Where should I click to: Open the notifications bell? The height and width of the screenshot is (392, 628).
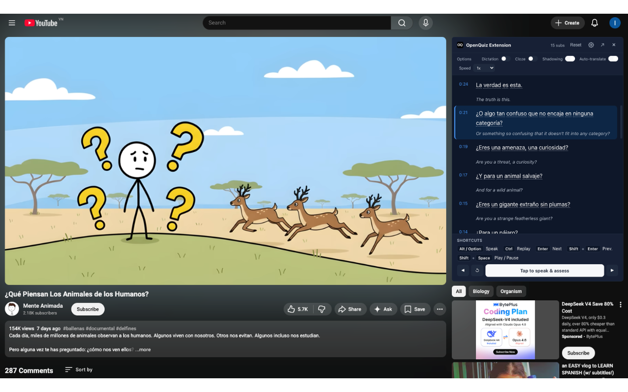594,23
